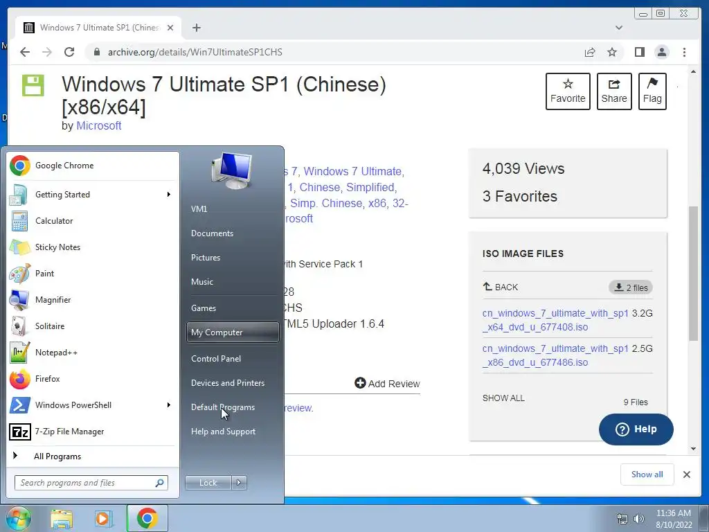
Task: Launch Calculator from Start menu
Action: pos(93,221)
